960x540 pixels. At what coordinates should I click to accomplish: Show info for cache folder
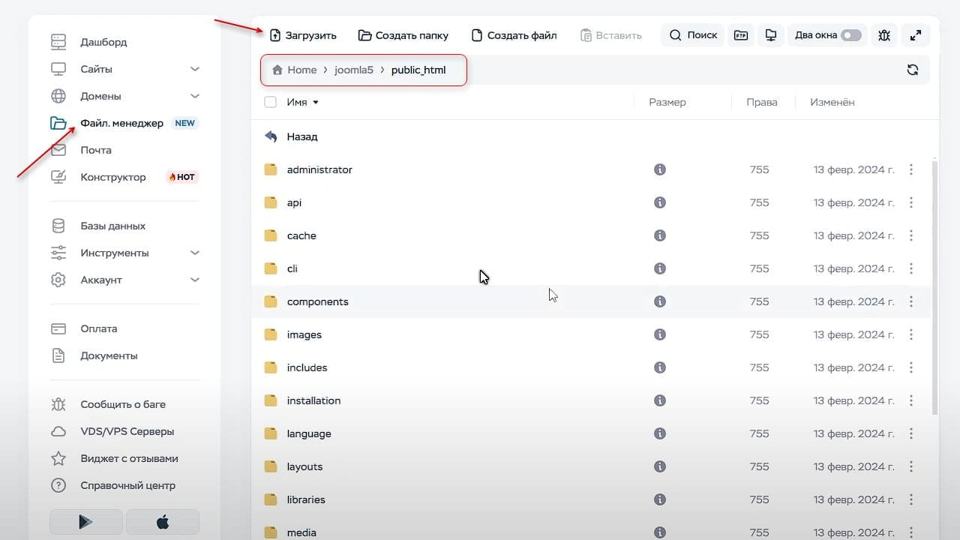tap(660, 235)
